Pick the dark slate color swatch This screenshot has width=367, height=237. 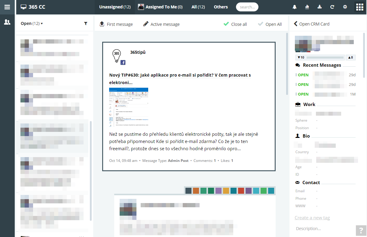[188, 191]
